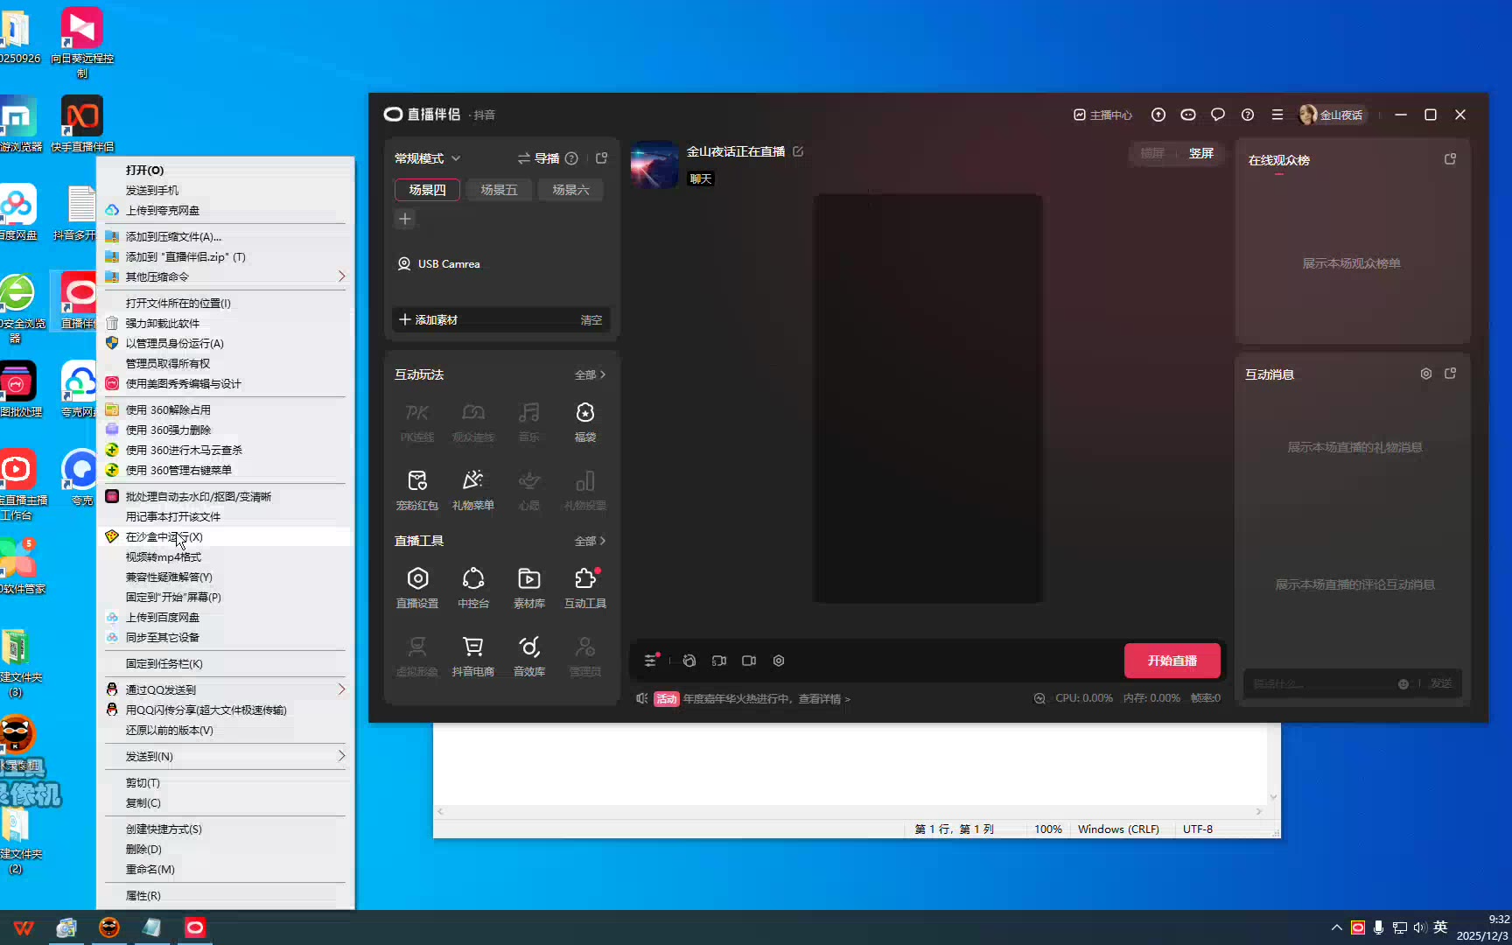
Task: Click the interactive message input field
Action: coord(1321,683)
